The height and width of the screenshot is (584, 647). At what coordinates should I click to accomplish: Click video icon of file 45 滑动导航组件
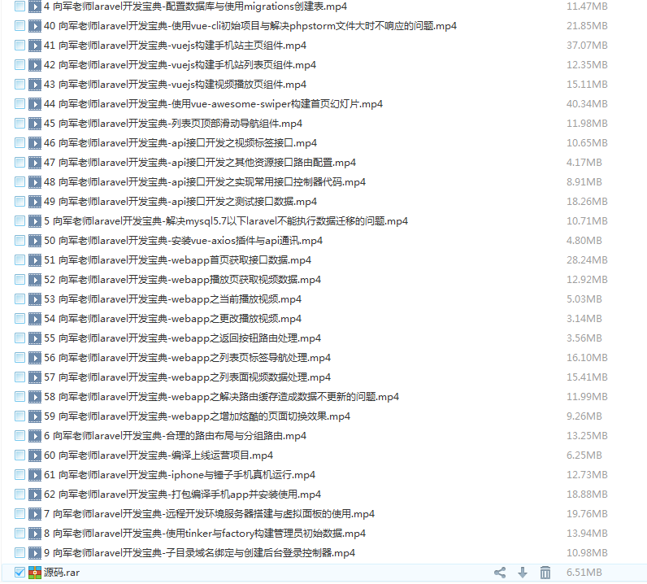coord(35,124)
